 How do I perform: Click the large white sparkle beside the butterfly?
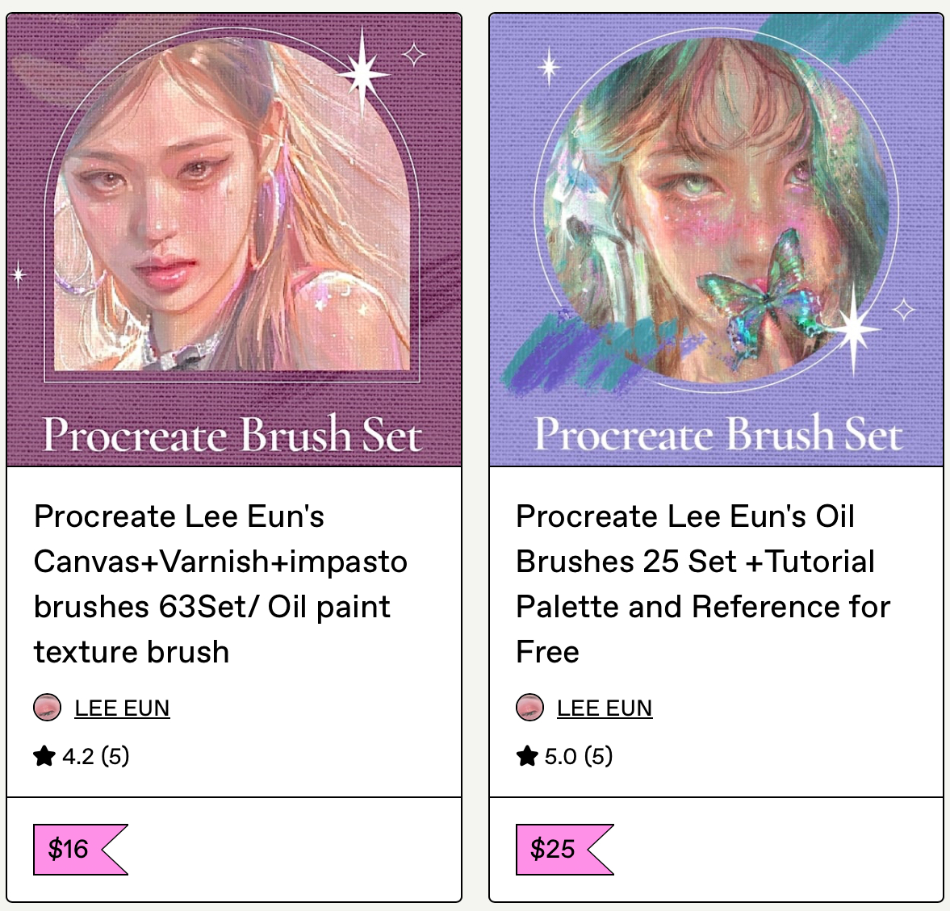click(x=854, y=328)
